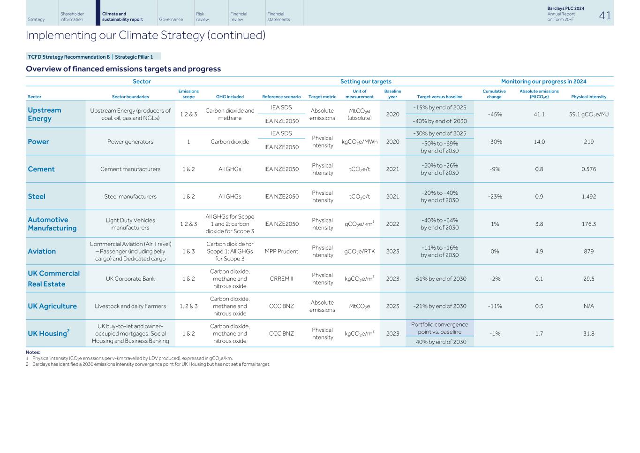640x453 pixels.
Task: Click the TCFD Strategy Recommendation B label
Action: 68,56
